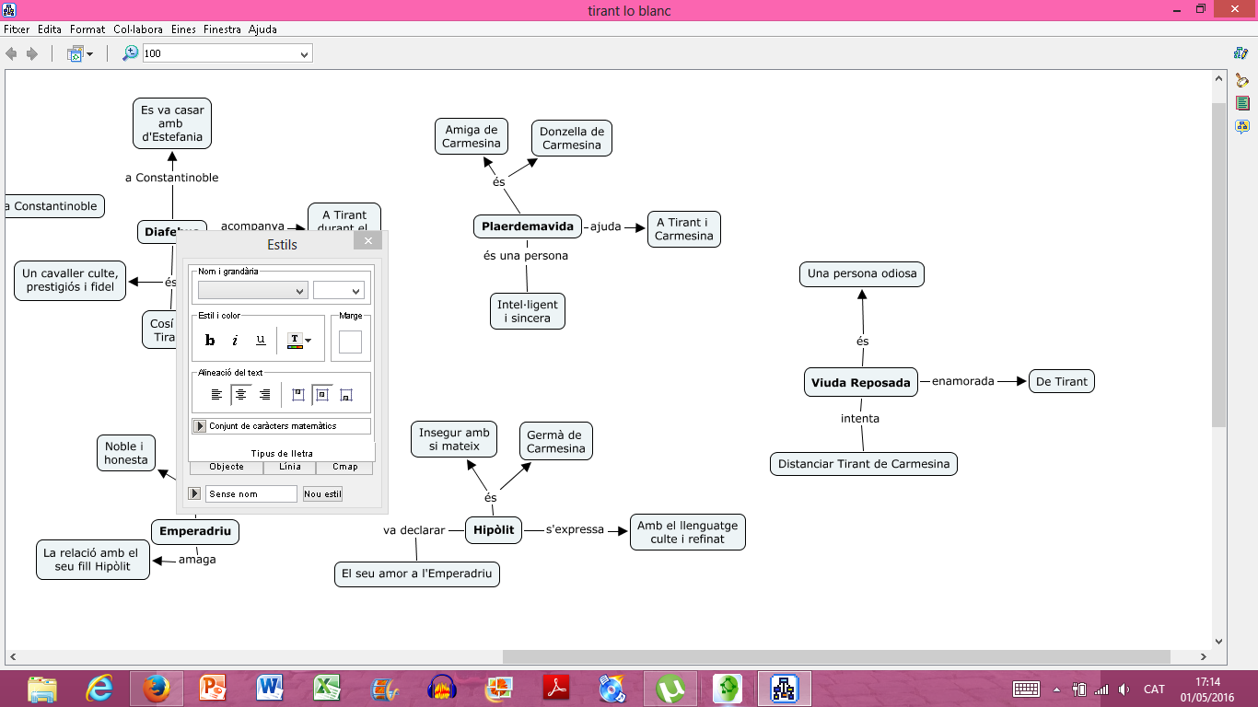The width and height of the screenshot is (1258, 707).
Task: Set vertical text alignment to middle
Action: click(321, 395)
